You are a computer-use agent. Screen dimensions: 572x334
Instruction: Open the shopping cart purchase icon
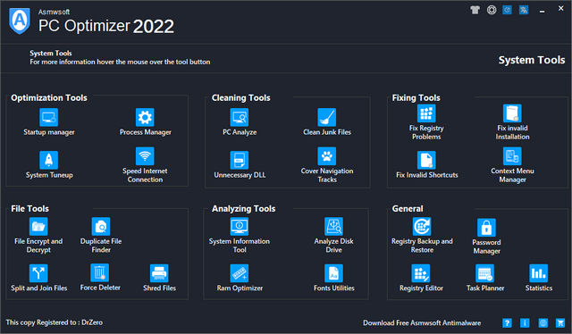coord(560,322)
